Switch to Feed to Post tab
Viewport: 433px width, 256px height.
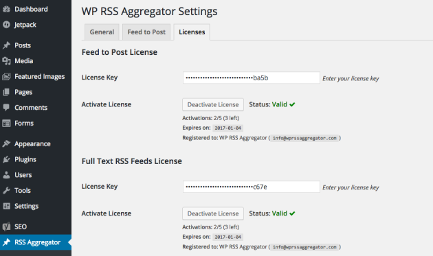click(x=146, y=32)
